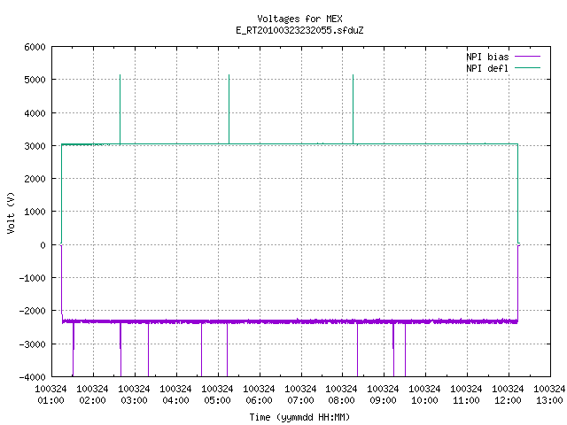The width and height of the screenshot is (567, 425).
Task: Click the -4000 y-axis tick label
Action: pyautogui.click(x=32, y=377)
